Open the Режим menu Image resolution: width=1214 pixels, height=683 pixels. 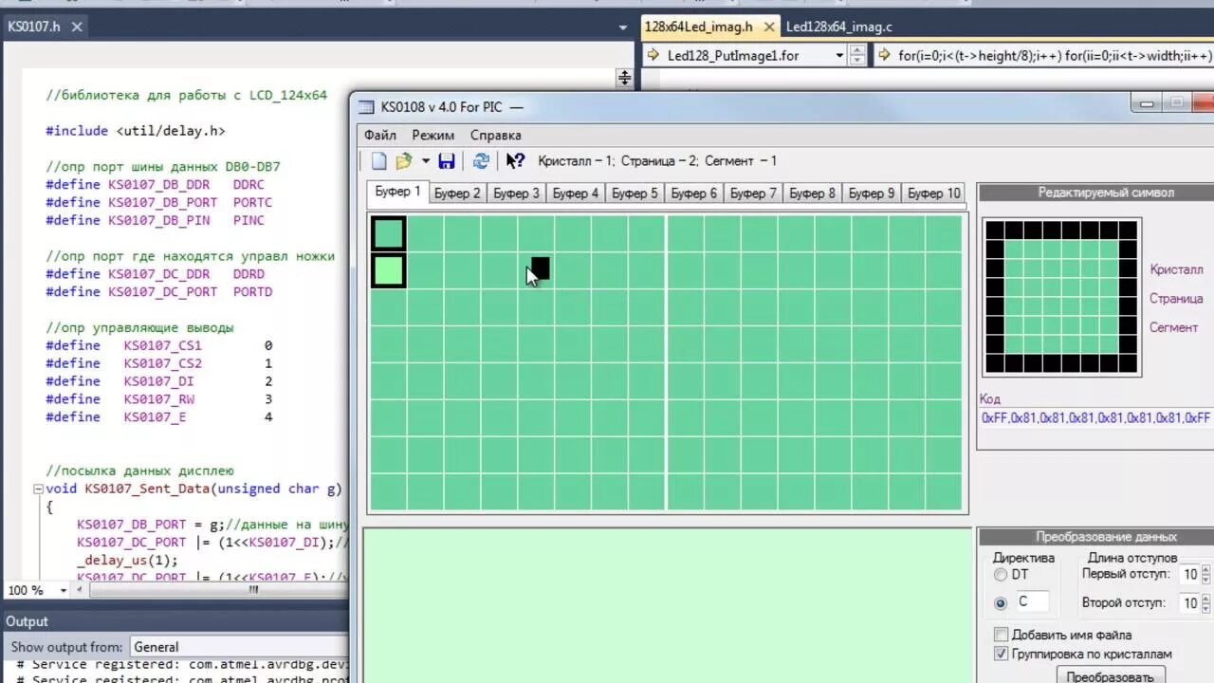pos(432,135)
